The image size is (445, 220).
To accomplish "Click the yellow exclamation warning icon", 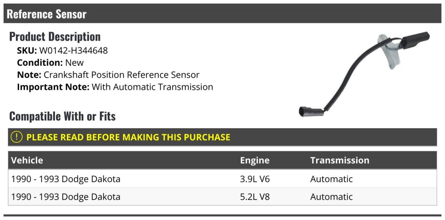I will pos(17,137).
